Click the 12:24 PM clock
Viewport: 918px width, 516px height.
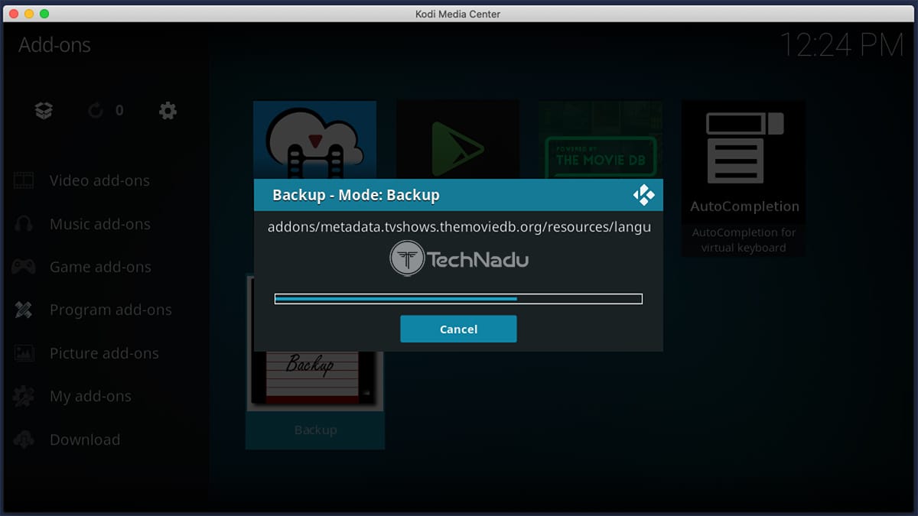(841, 45)
